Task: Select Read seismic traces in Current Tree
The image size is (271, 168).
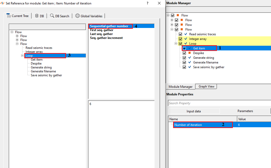Action: (39, 48)
